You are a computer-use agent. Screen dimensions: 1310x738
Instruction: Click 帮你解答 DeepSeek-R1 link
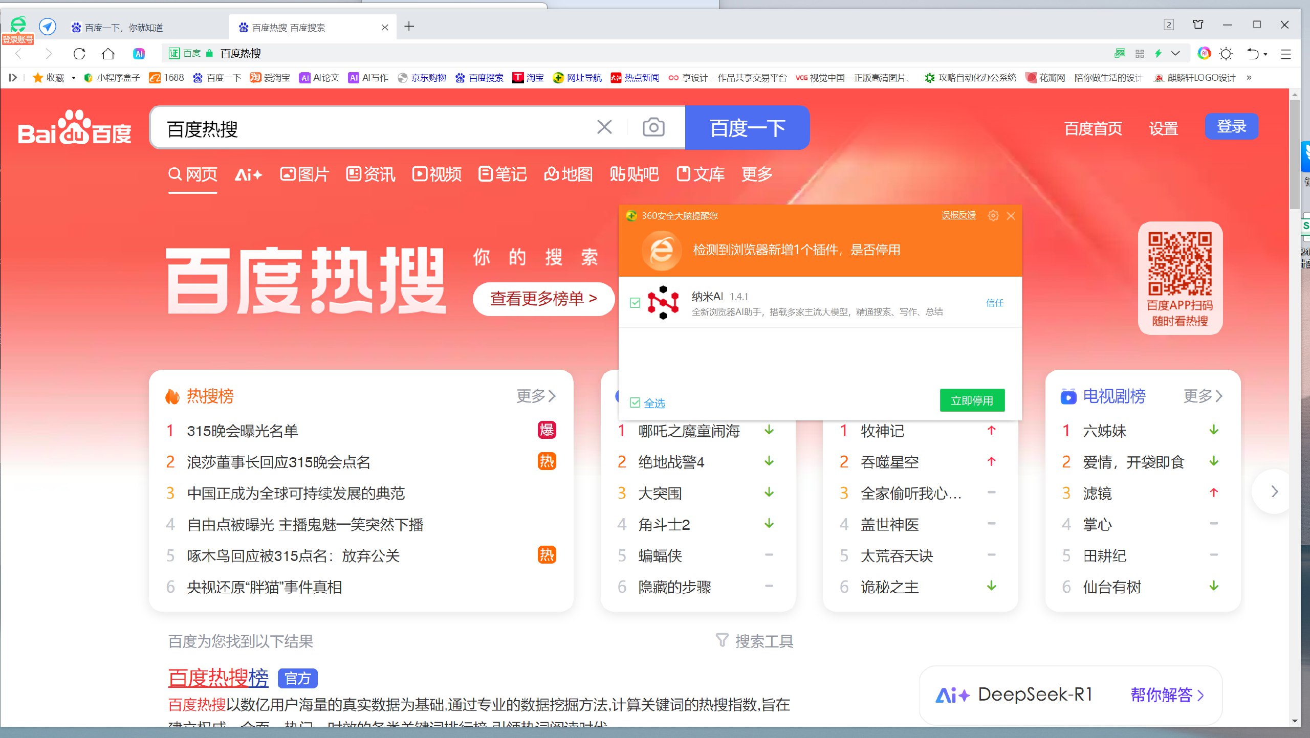1167,695
